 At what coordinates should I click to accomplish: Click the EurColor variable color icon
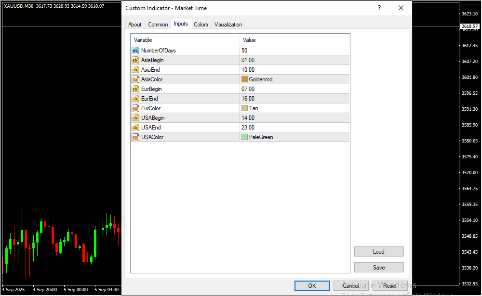click(x=135, y=108)
